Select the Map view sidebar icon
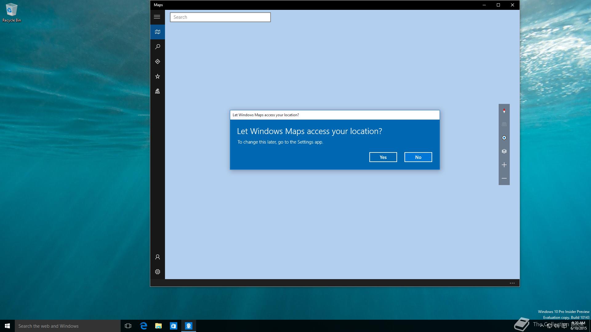Screen dimensions: 591x332 point(157,32)
